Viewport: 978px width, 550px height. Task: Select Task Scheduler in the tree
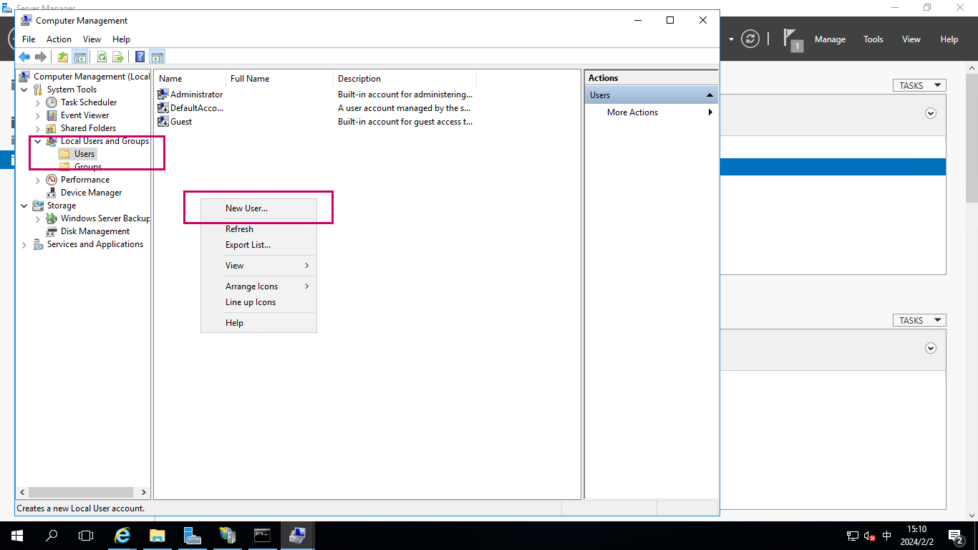[x=89, y=102]
